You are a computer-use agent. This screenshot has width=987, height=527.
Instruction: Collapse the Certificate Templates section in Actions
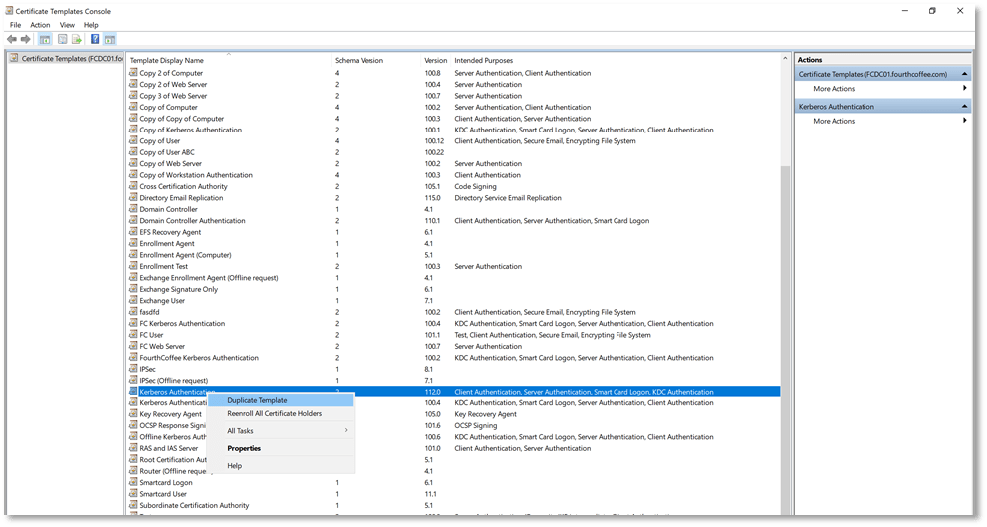tap(964, 74)
